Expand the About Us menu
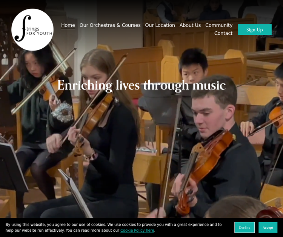The height and width of the screenshot is (237, 283). [x=190, y=25]
